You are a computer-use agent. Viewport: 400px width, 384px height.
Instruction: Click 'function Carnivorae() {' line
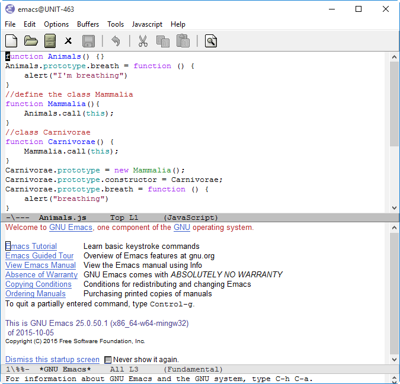click(x=60, y=142)
